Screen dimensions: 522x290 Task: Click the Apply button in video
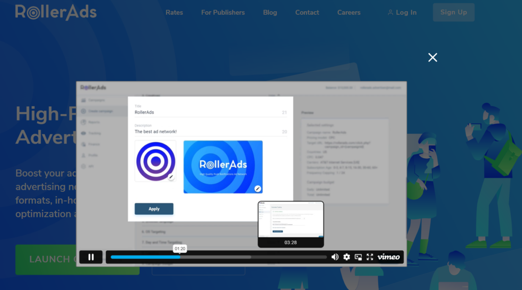[154, 209]
